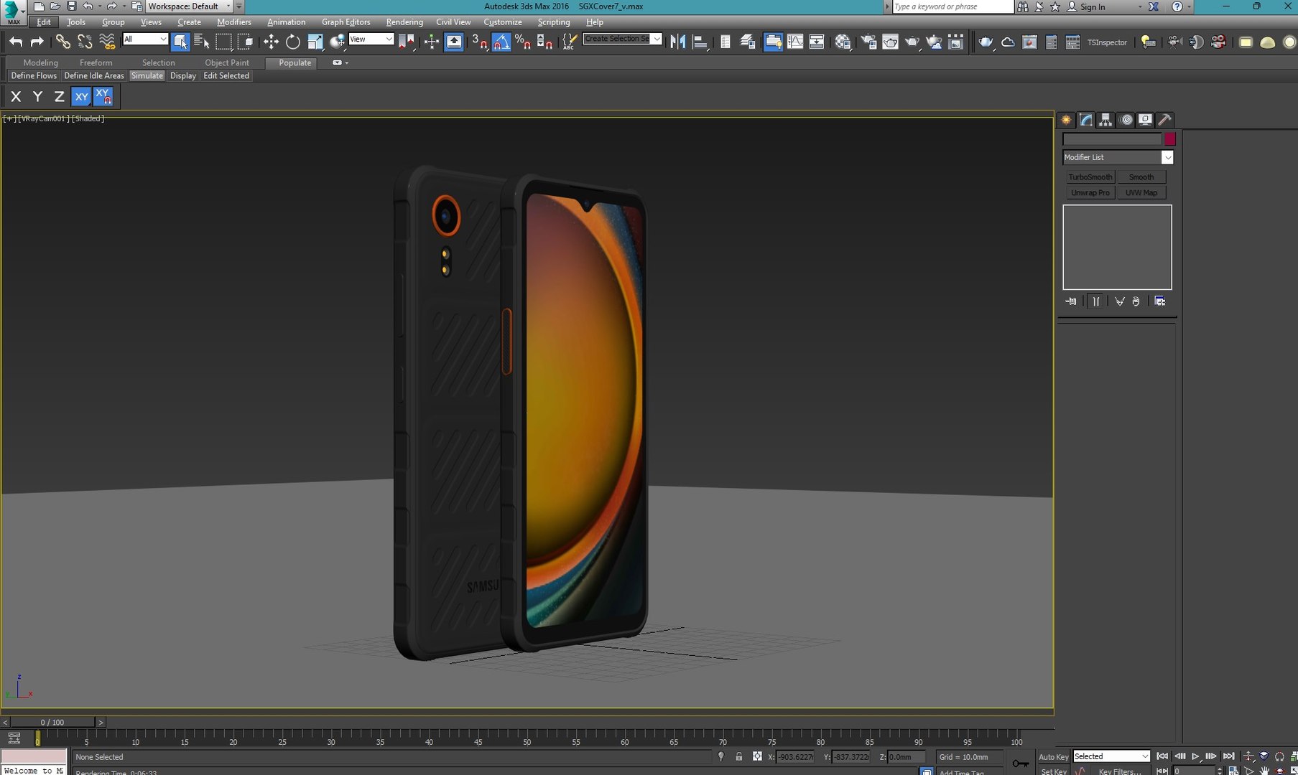Screen dimensions: 1298x775
Task: Click the Undo arrow in main toolbar
Action: [x=16, y=42]
